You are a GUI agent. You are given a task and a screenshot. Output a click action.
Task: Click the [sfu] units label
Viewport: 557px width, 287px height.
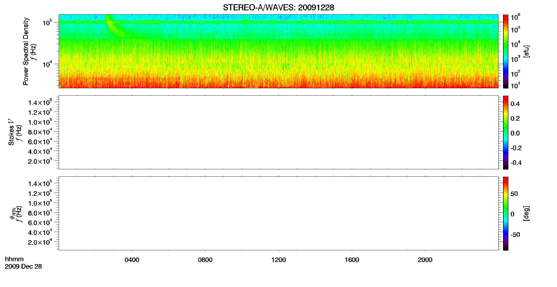526,51
